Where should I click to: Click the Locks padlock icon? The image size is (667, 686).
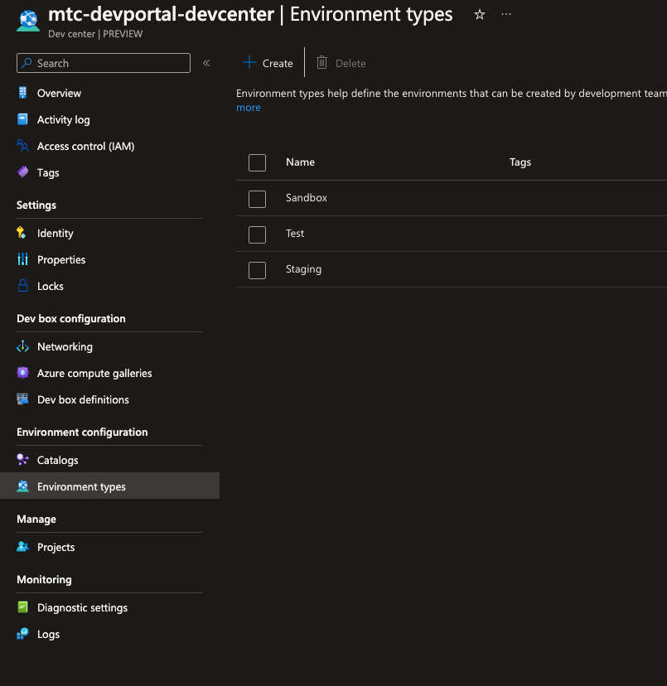(x=22, y=286)
